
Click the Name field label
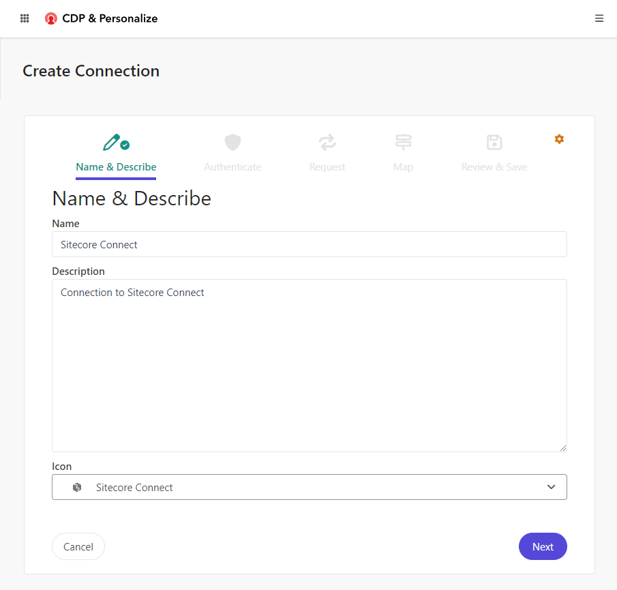[x=65, y=224]
